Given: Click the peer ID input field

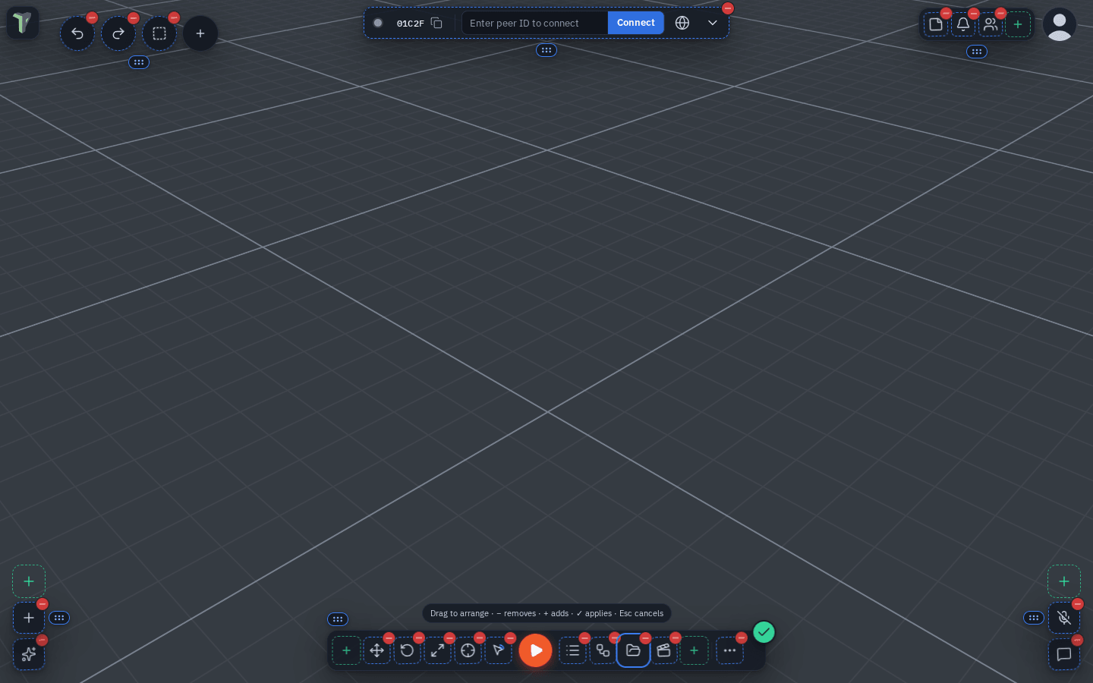Looking at the screenshot, I should tap(535, 23).
